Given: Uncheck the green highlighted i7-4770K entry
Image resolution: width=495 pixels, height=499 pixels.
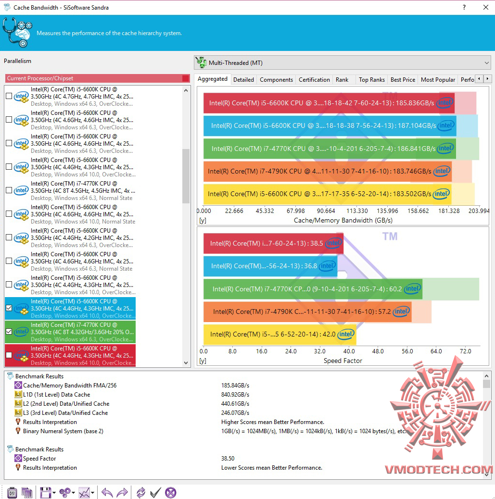Looking at the screenshot, I should point(9,332).
